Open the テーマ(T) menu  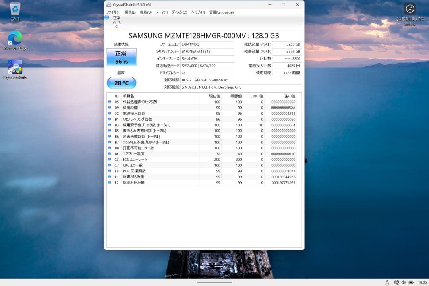161,12
